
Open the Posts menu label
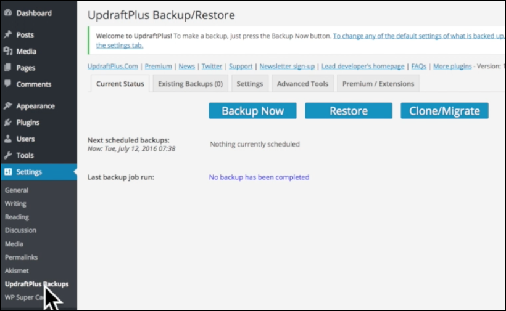click(x=25, y=34)
